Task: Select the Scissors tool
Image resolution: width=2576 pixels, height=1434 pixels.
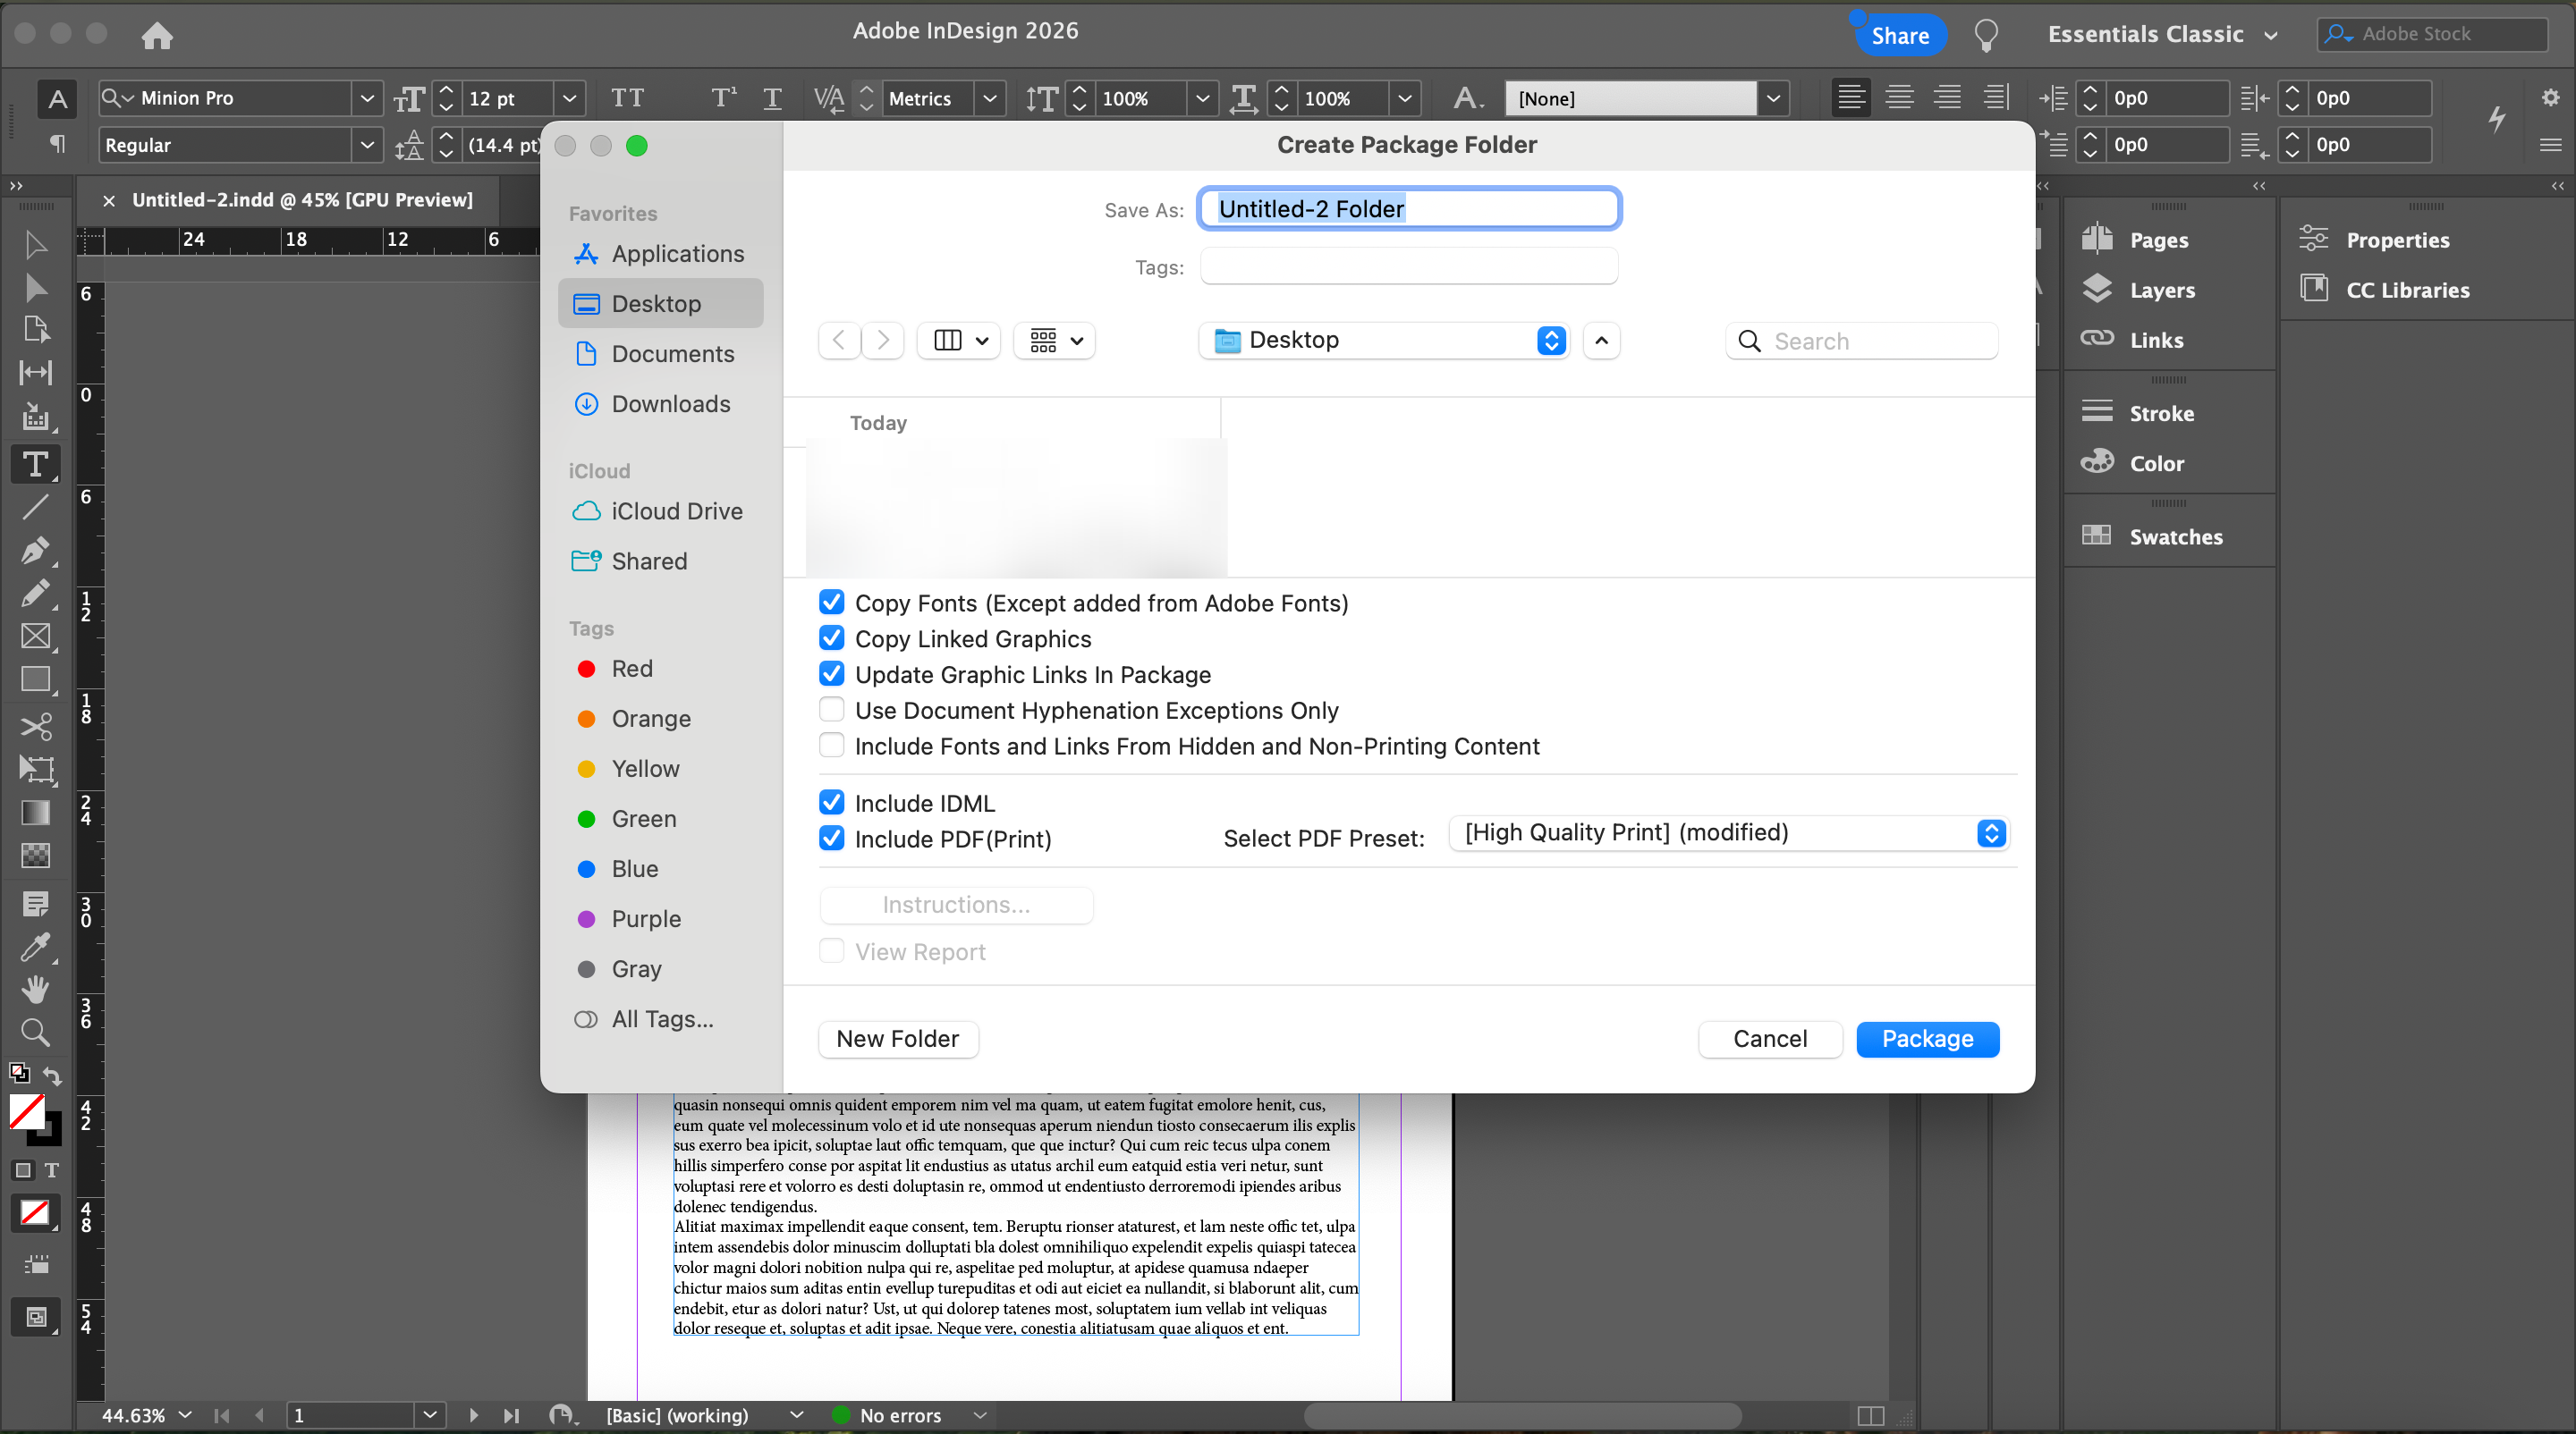Action: click(36, 727)
